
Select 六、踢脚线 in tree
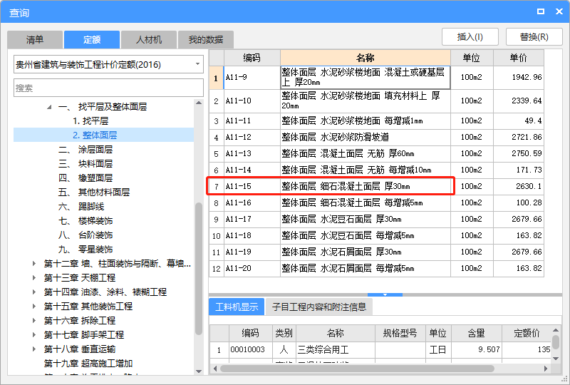coord(81,206)
